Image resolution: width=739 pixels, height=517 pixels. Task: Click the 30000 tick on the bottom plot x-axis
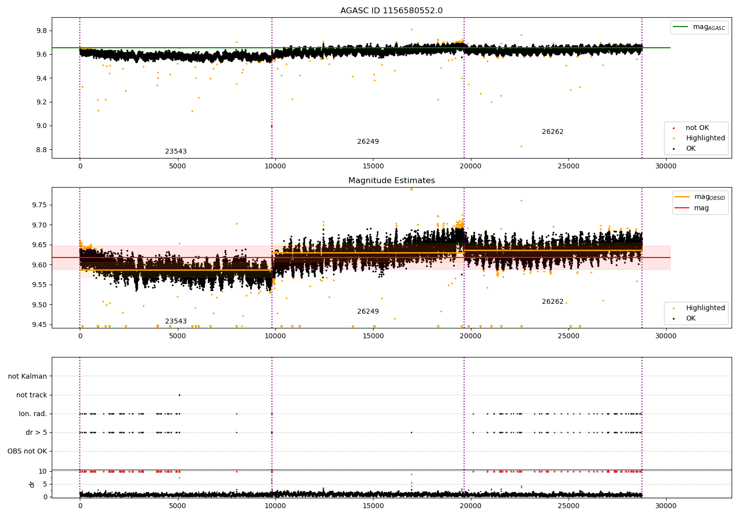click(666, 506)
